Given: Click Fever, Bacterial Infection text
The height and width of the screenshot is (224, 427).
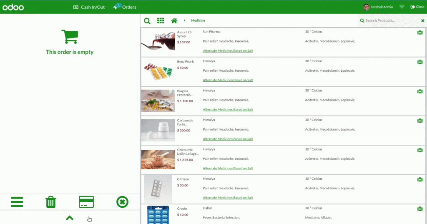Looking at the screenshot, I should 221,217.
